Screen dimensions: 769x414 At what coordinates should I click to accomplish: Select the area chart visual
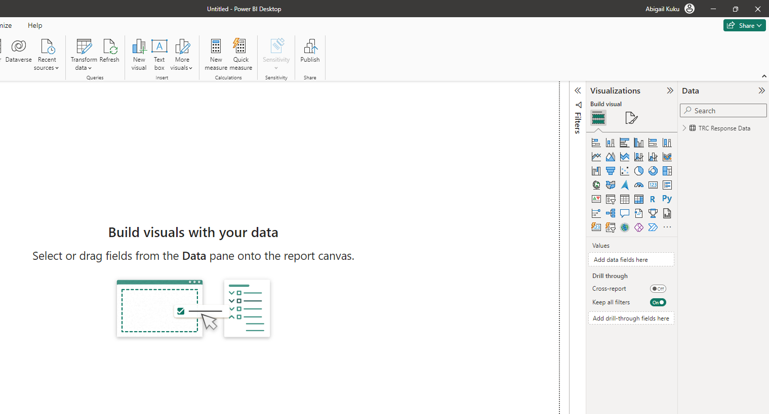coord(611,157)
